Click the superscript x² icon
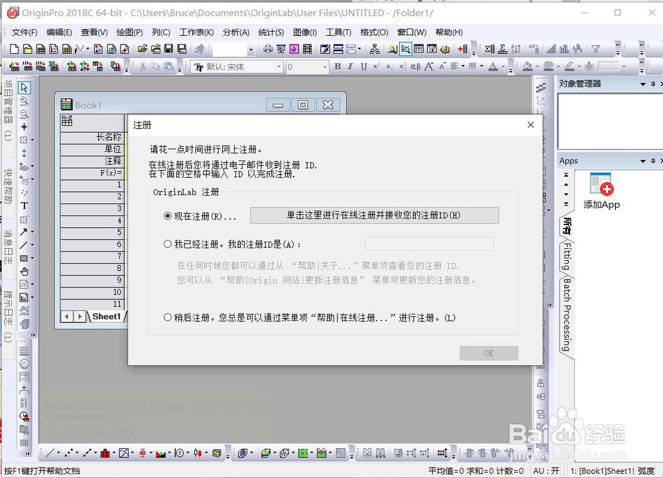Viewport: 663px width, 478px height. [377, 66]
